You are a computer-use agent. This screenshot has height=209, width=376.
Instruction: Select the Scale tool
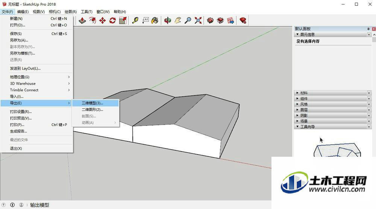[123, 20]
